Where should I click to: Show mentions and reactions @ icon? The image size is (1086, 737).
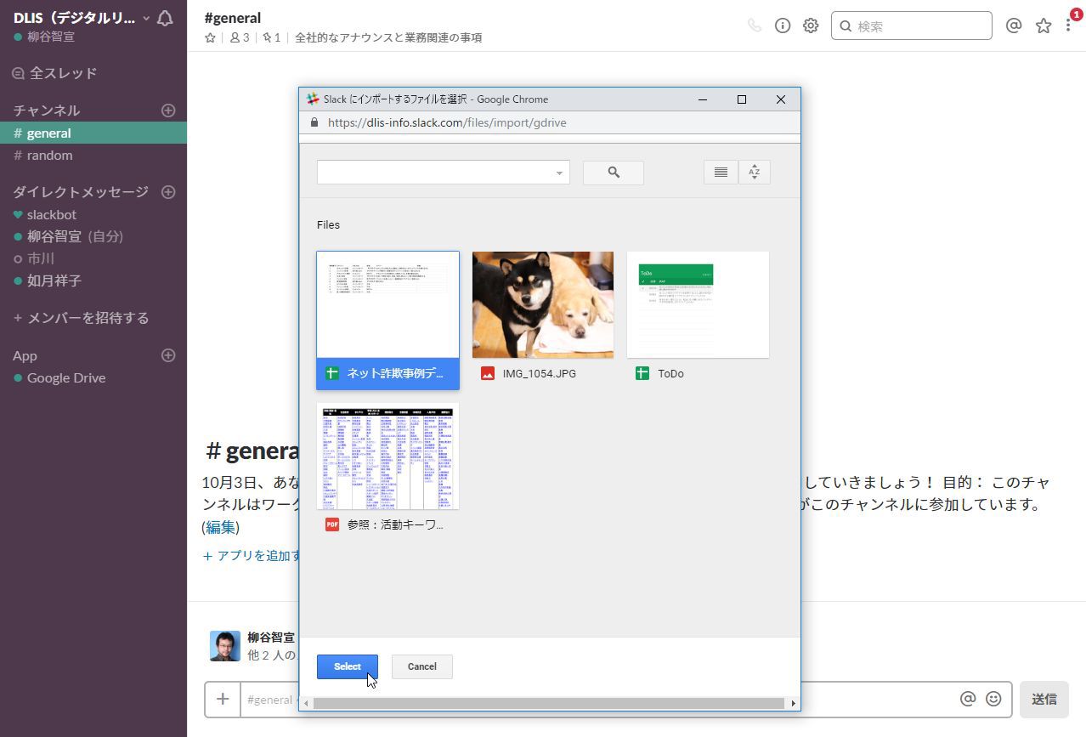(x=1013, y=26)
